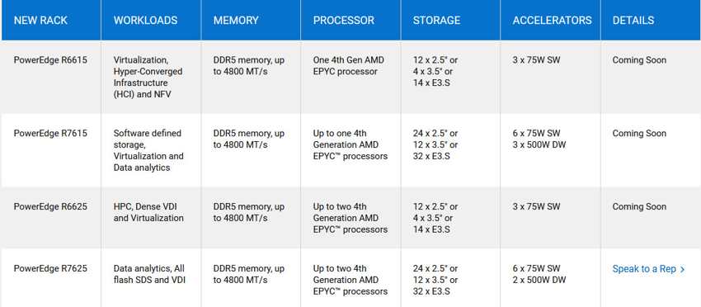Image resolution: width=701 pixels, height=307 pixels.
Task: Select the PowerEdge R7625 model name
Action: (50, 268)
